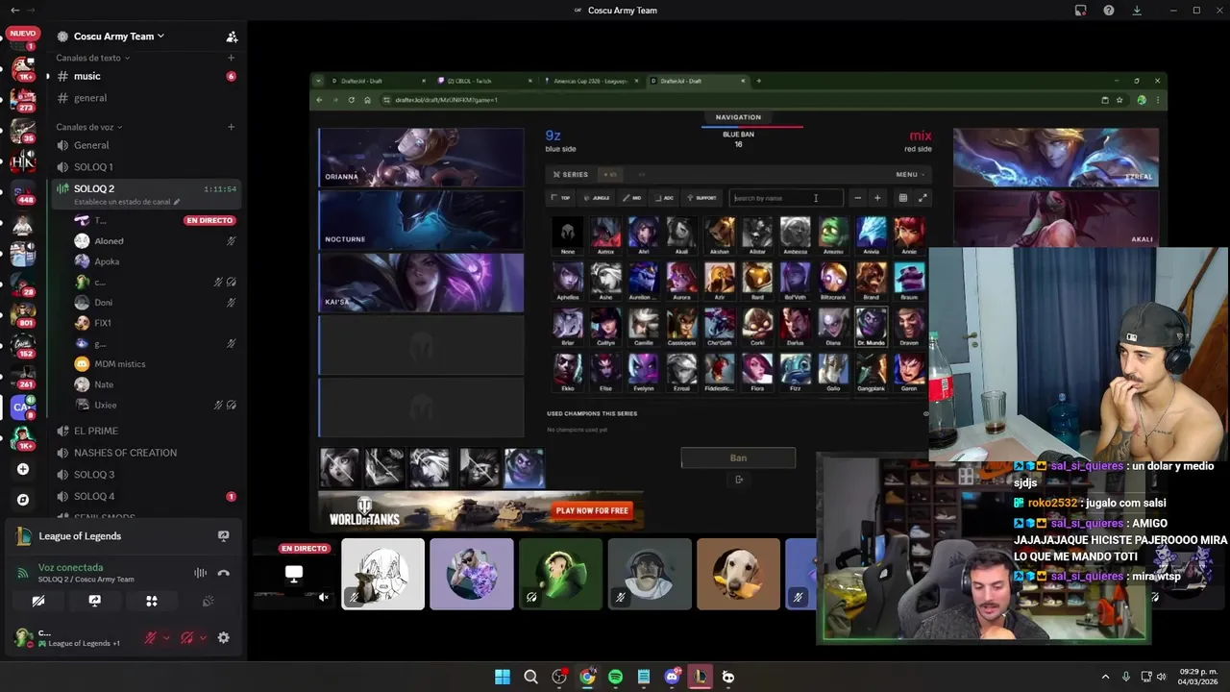
Task: Open the invite members icon beside server name
Action: tap(232, 37)
